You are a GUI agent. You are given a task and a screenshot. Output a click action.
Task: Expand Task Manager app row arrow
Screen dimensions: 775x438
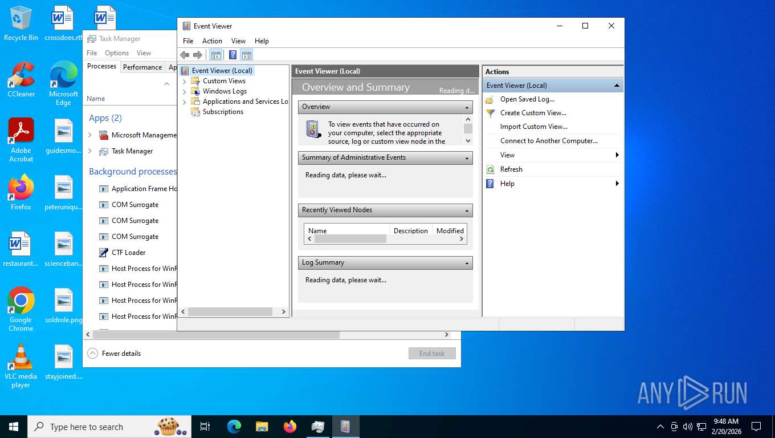[90, 151]
